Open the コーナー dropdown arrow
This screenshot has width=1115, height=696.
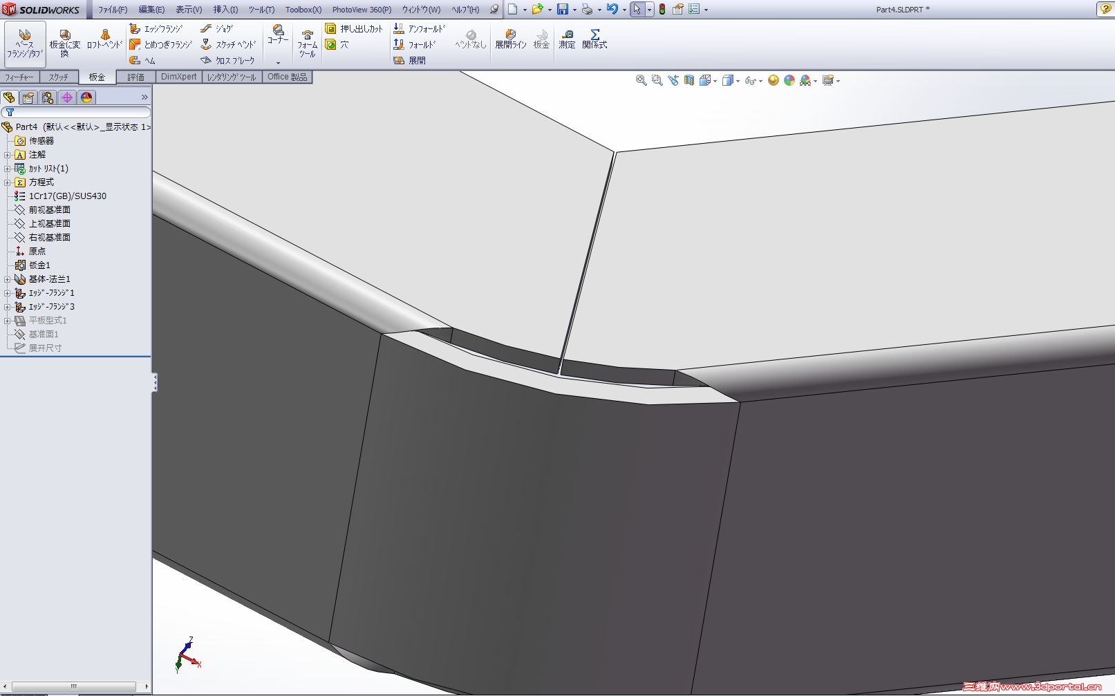coord(278,63)
